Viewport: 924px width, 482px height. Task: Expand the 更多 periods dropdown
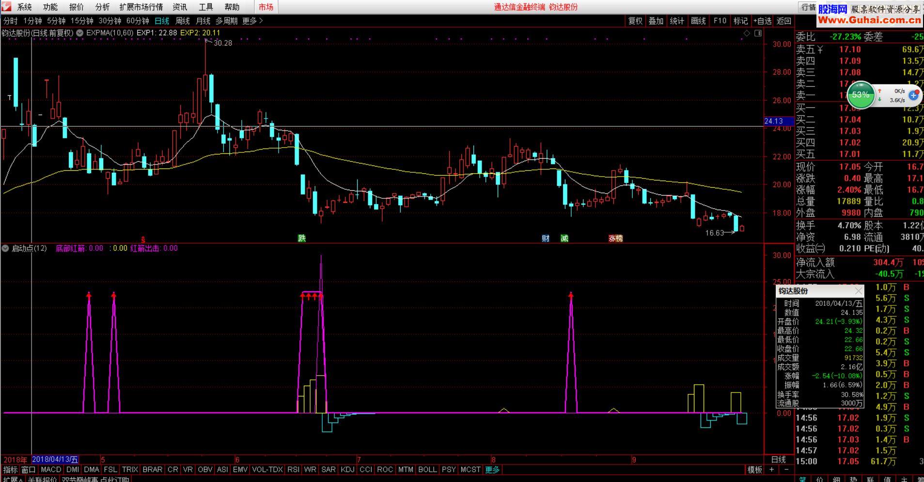[252, 21]
